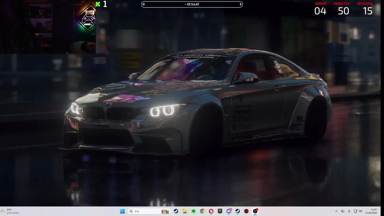Open the red round app icon beside OBS

pos(246,211)
